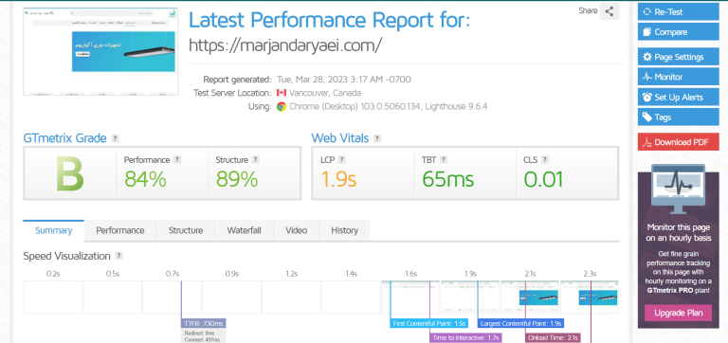This screenshot has width=728, height=343.
Task: Click the Web Vitals help icon
Action: click(x=377, y=138)
